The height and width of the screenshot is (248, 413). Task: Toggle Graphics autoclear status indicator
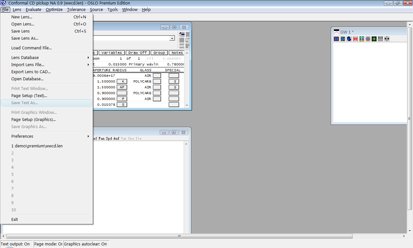tap(86, 244)
